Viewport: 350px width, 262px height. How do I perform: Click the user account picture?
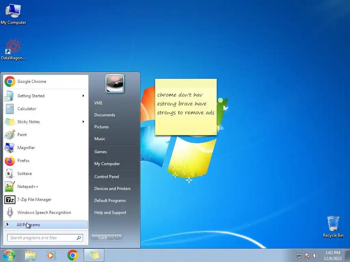115,84
